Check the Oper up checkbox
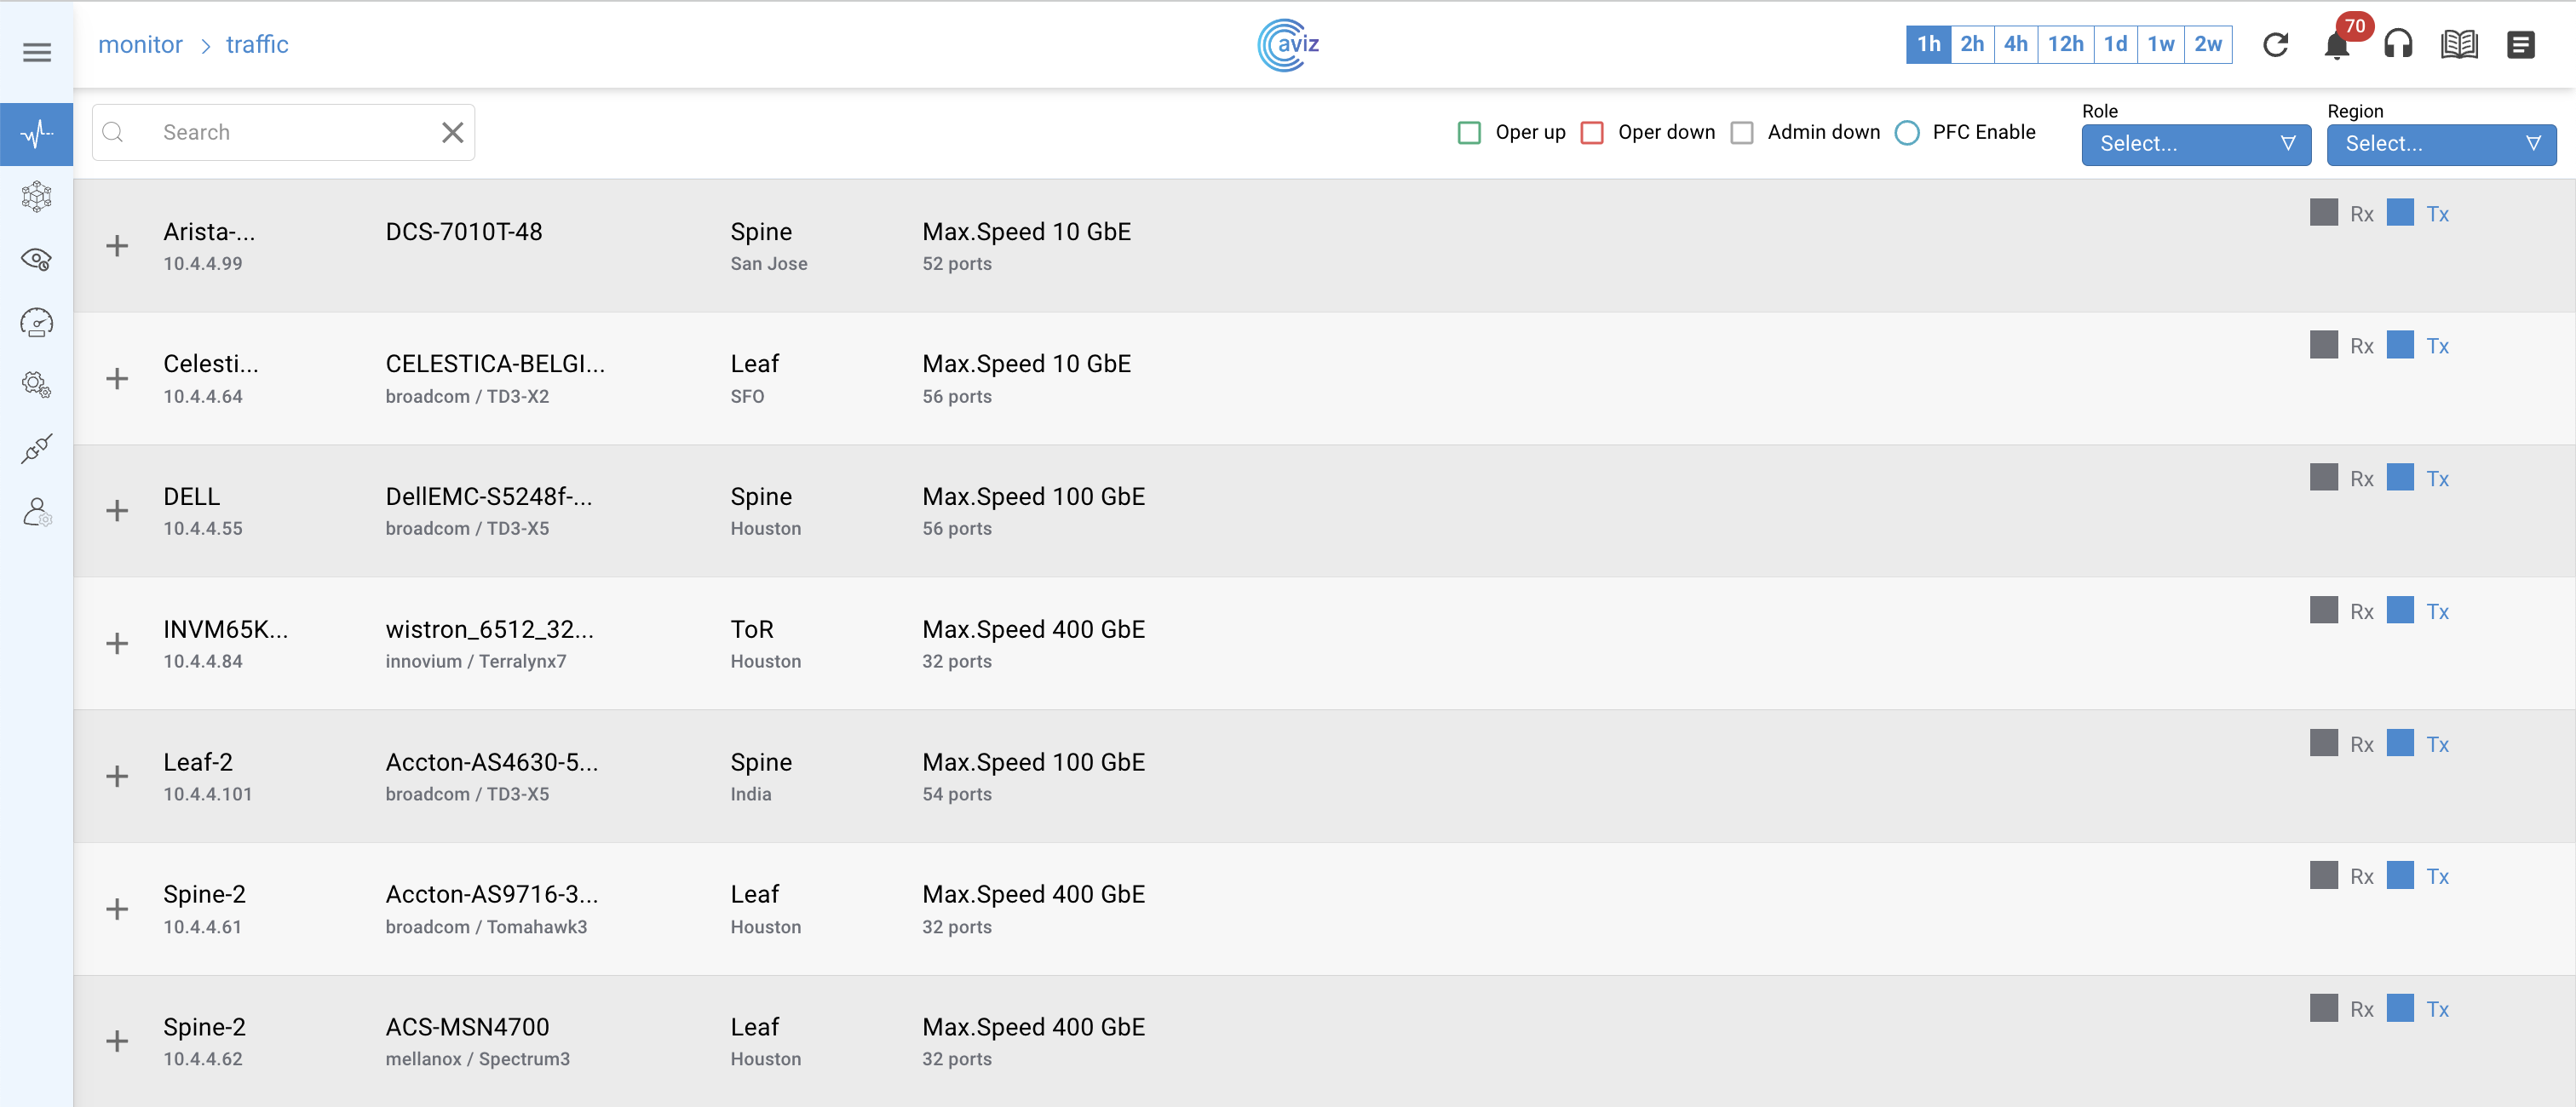 click(1469, 132)
